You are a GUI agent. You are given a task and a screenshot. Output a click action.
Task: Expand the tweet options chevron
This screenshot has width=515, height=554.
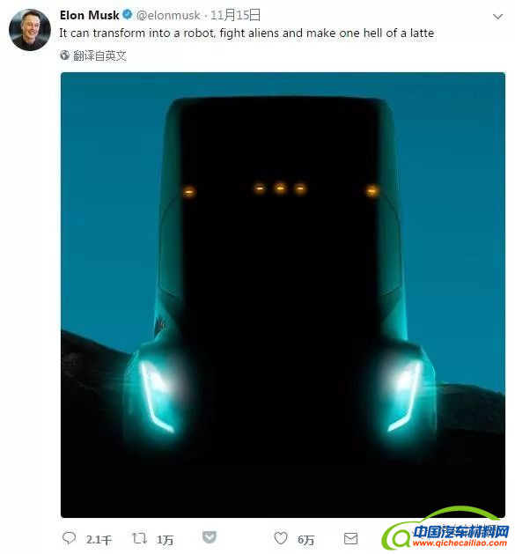click(497, 16)
